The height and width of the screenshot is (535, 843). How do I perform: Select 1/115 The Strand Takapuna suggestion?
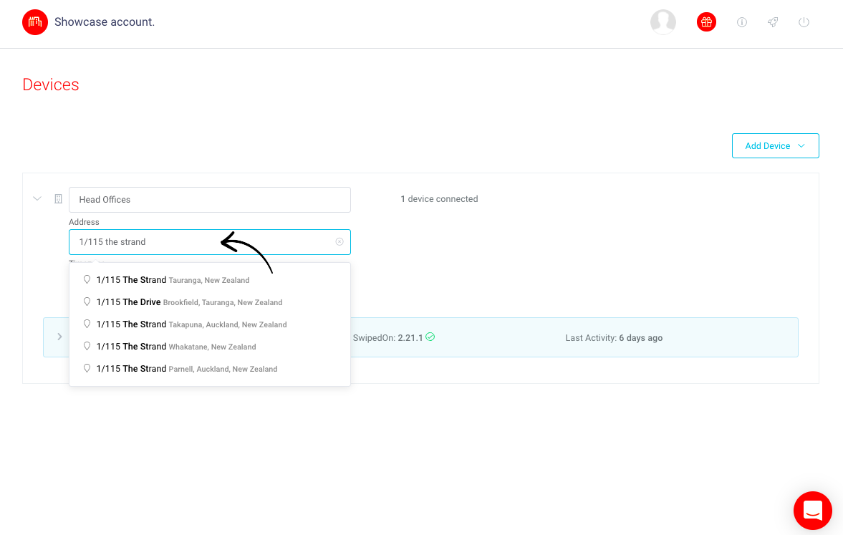tap(210, 324)
